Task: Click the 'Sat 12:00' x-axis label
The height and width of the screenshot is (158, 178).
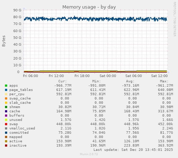Action: (159, 76)
